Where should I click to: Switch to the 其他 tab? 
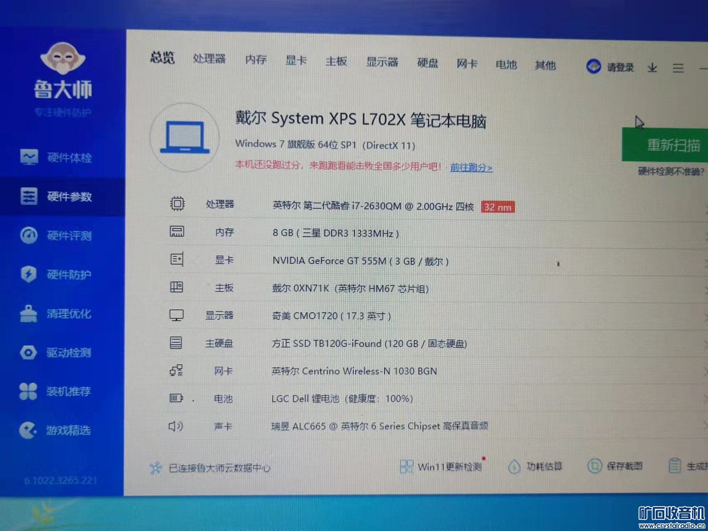coord(545,66)
